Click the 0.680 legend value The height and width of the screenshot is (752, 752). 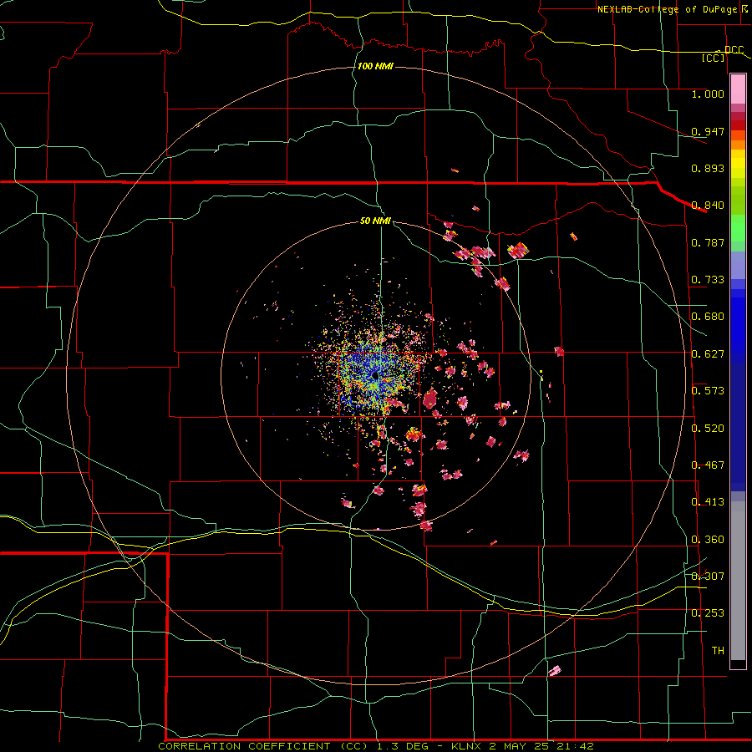[x=708, y=317]
